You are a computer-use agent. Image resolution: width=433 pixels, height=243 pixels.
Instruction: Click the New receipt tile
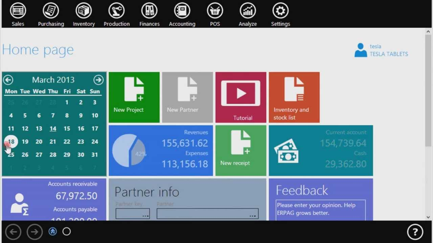[x=241, y=151]
